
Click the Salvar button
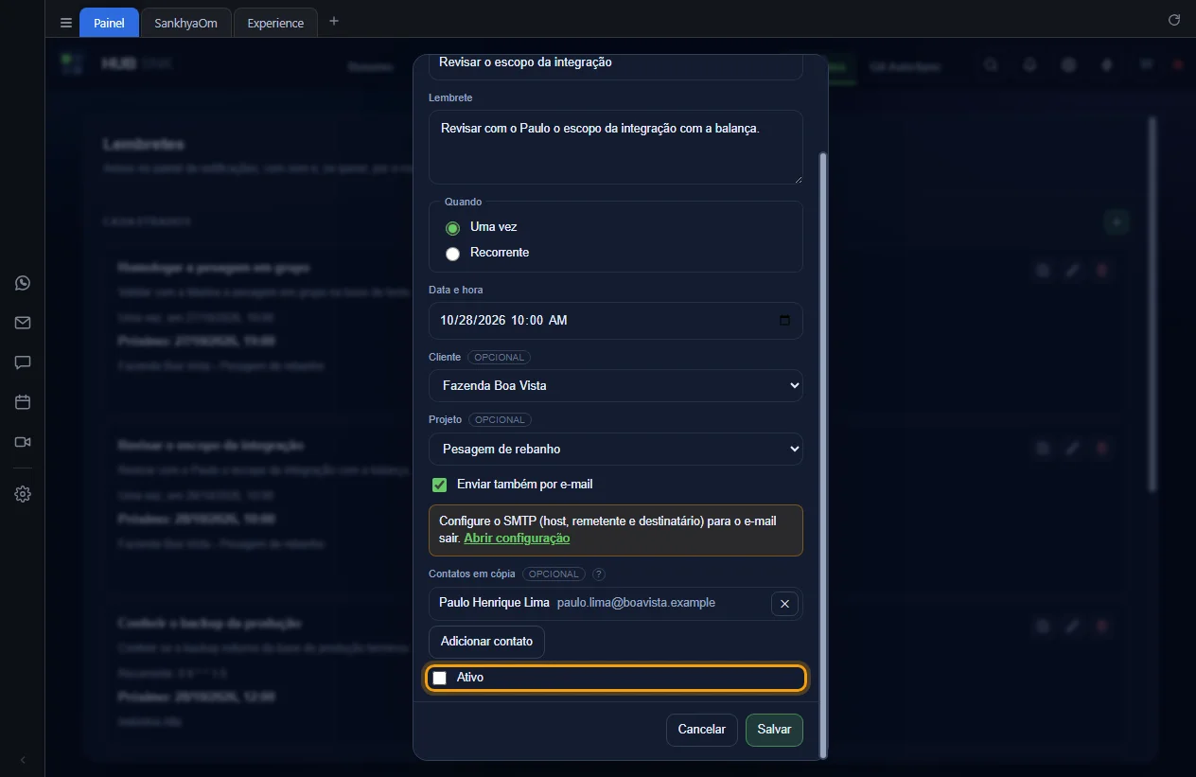coord(774,730)
